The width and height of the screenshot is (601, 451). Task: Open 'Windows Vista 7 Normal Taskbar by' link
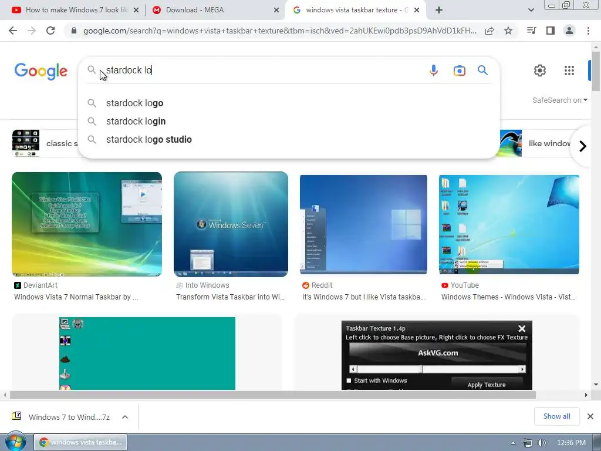coord(76,297)
